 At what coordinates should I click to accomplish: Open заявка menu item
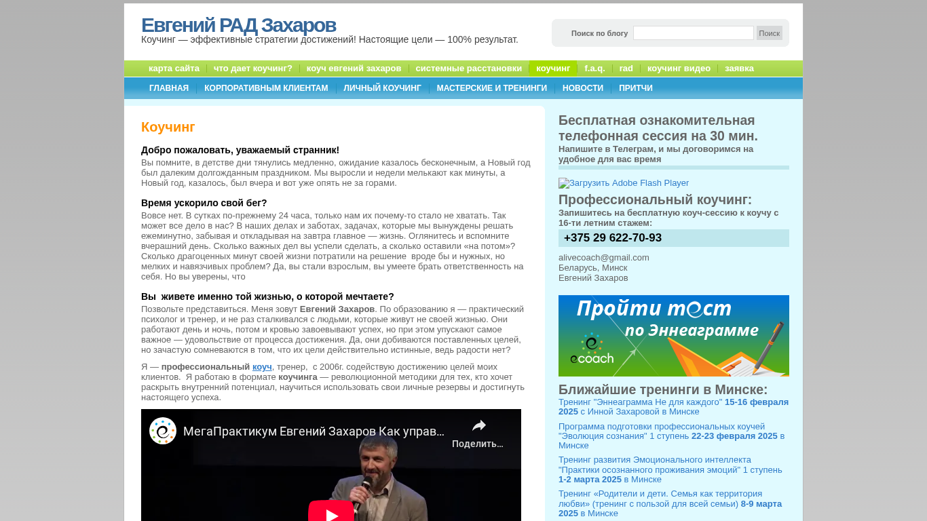pos(739,69)
